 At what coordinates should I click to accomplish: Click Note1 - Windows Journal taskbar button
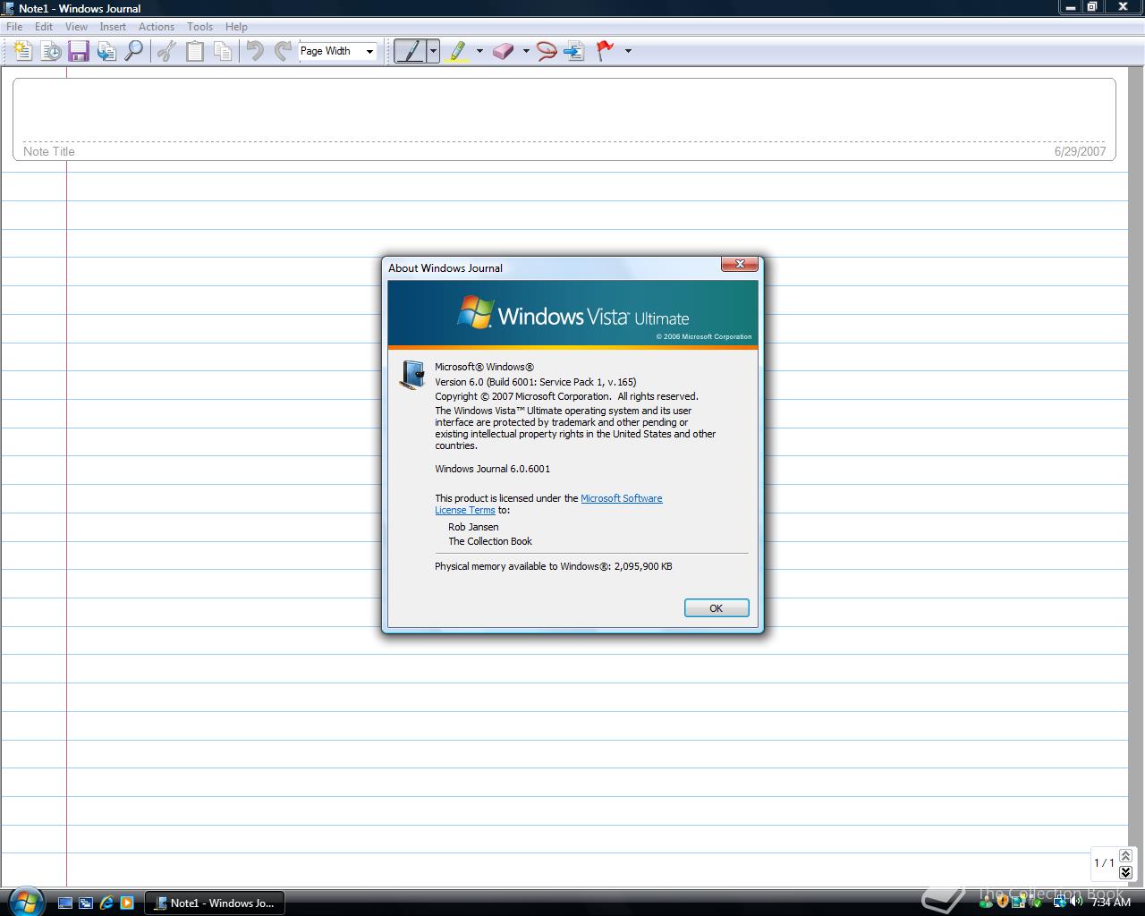(x=215, y=903)
